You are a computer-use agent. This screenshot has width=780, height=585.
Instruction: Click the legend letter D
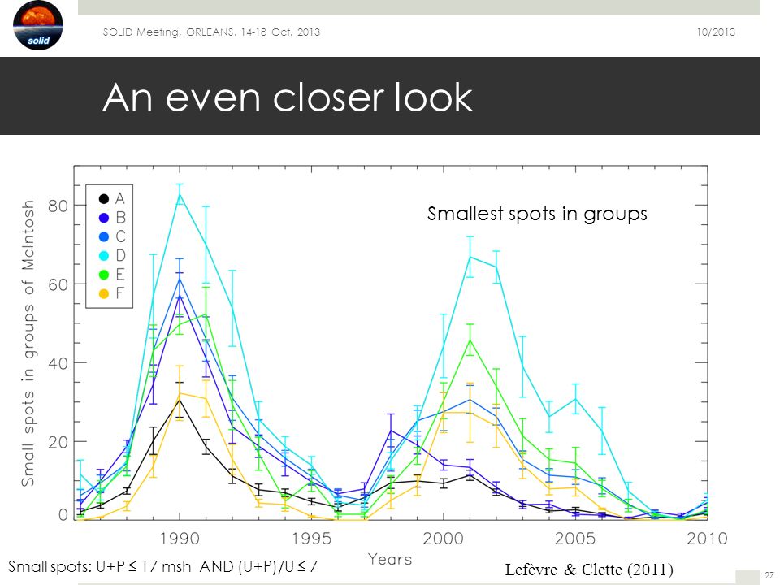click(120, 256)
